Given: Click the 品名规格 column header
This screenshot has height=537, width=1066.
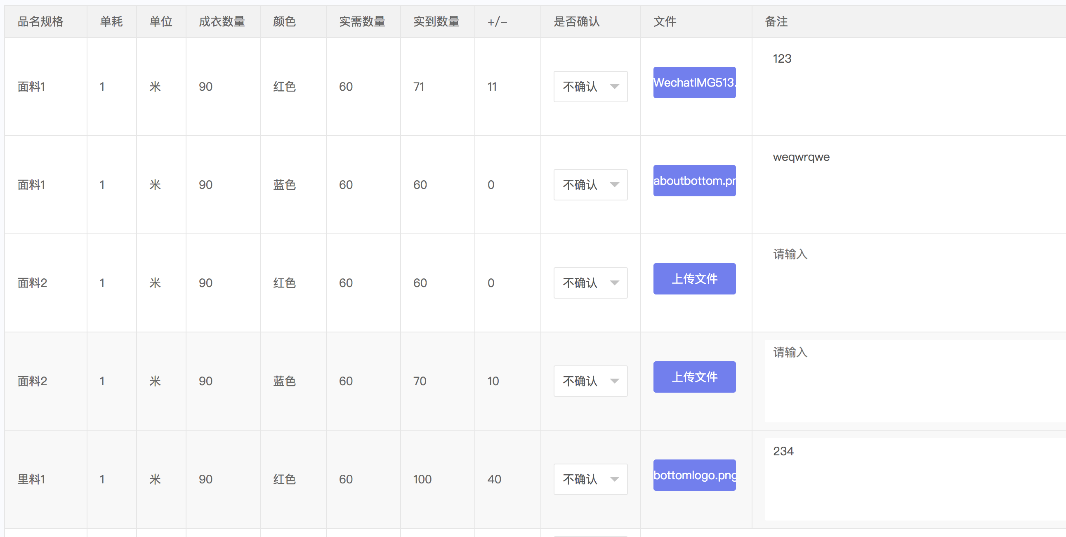Looking at the screenshot, I should pos(40,21).
